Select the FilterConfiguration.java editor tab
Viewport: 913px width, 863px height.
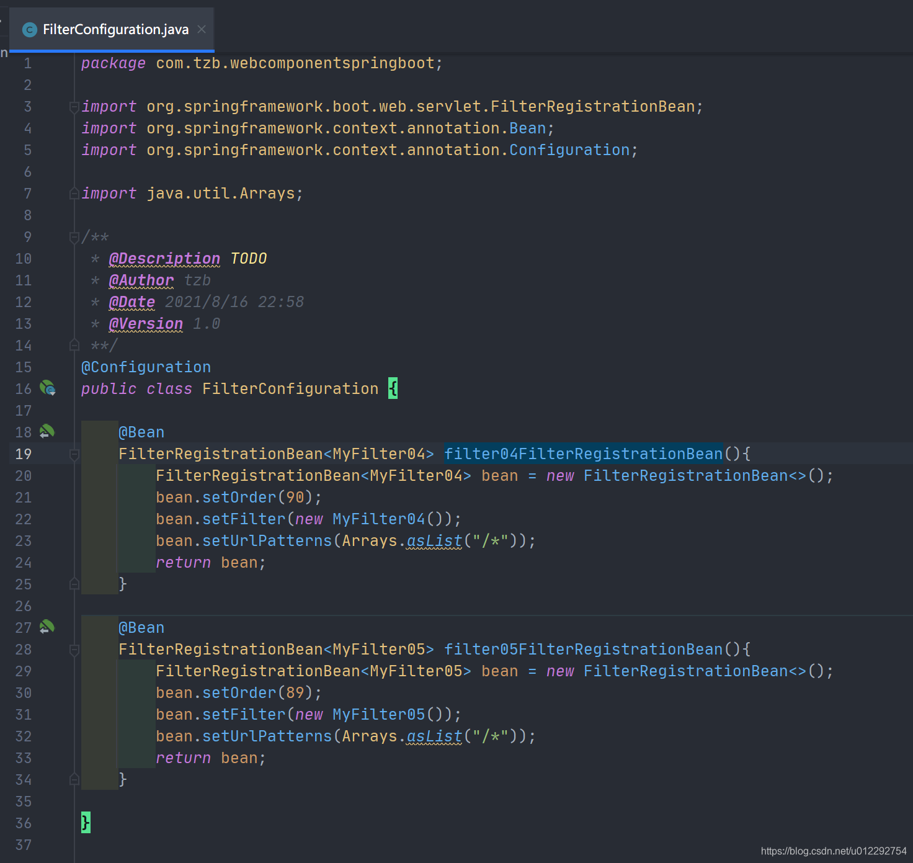pos(112,30)
